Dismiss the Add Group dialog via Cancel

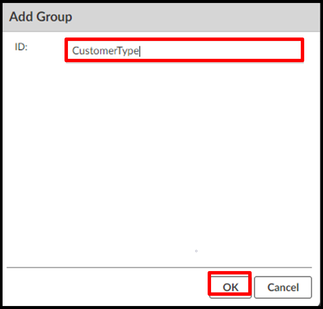click(282, 287)
